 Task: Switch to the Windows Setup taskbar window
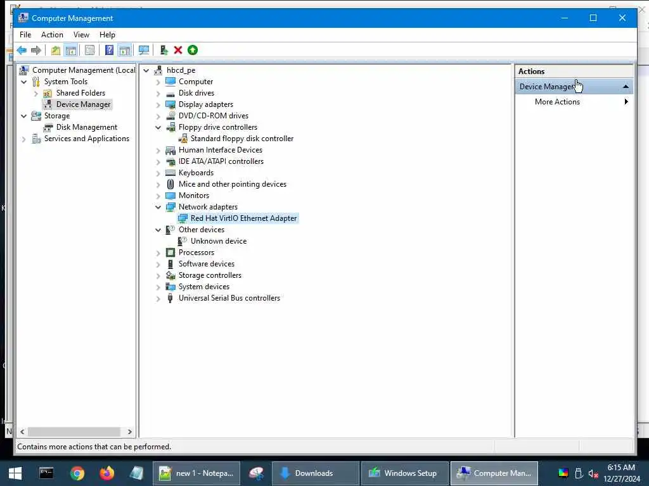point(404,473)
